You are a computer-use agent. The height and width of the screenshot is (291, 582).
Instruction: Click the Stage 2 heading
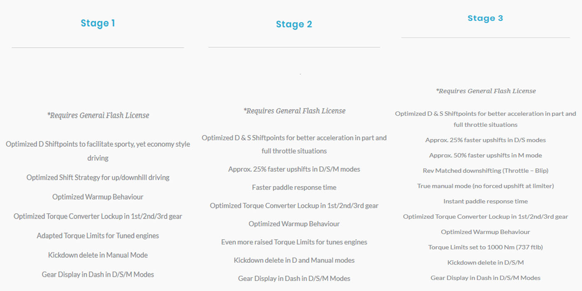pos(294,25)
